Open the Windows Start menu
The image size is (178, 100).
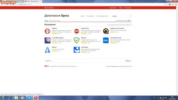click(x=3, y=98)
